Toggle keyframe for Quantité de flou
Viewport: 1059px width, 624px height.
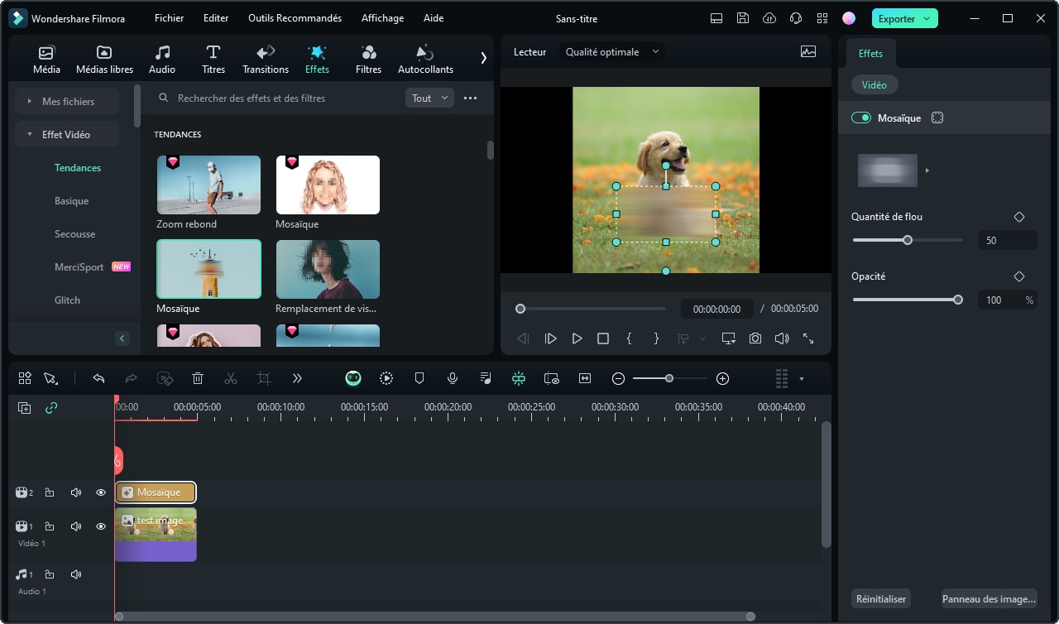click(1019, 217)
